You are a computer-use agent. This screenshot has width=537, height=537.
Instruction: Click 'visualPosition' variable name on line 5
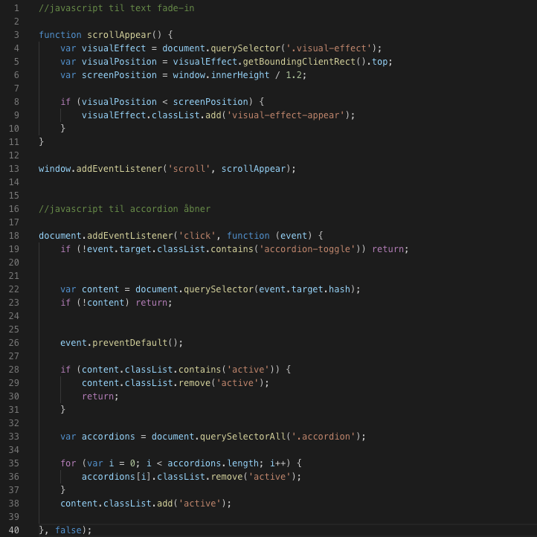pos(119,62)
